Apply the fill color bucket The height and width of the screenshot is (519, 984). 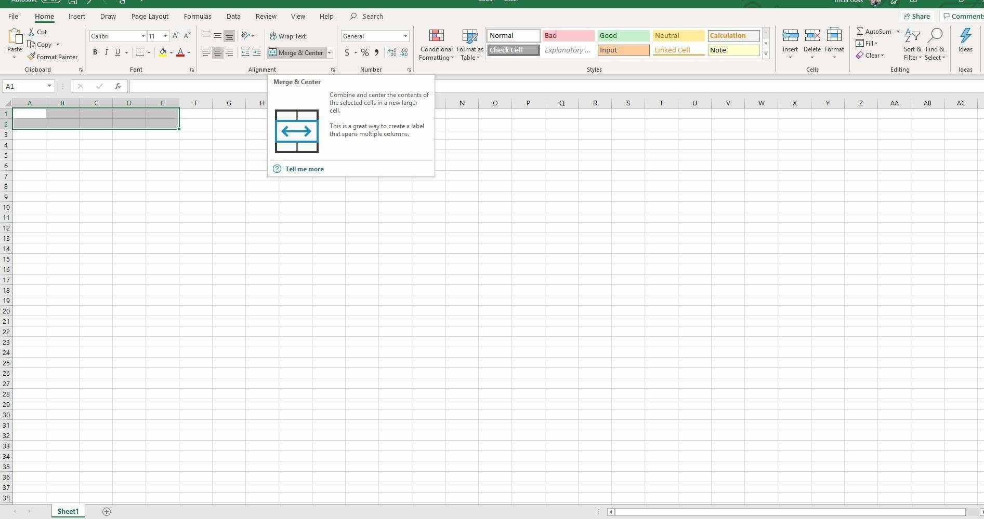coord(163,52)
